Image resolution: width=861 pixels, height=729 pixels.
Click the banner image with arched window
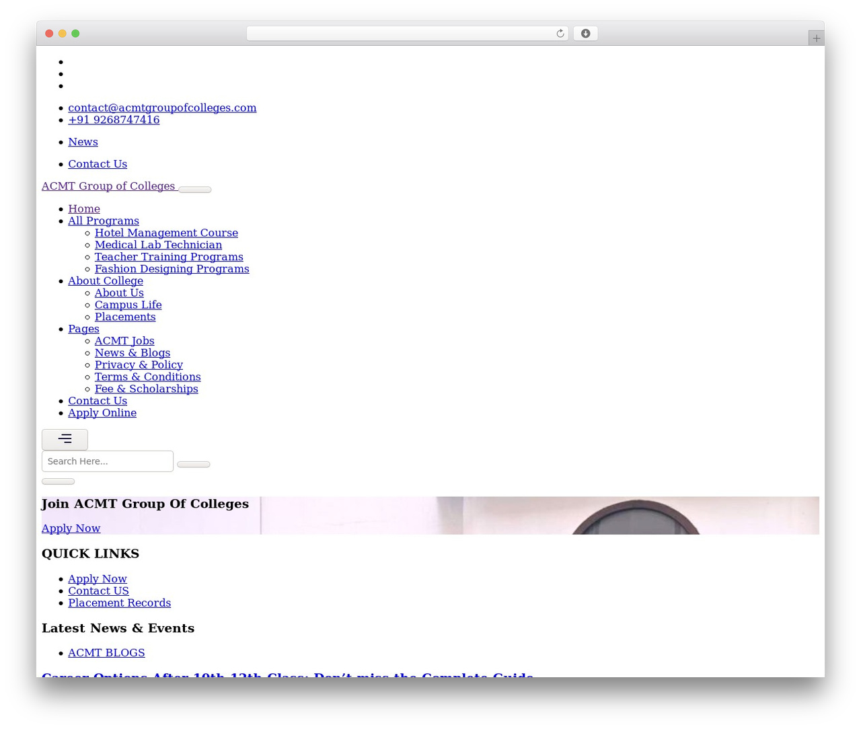coord(539,516)
